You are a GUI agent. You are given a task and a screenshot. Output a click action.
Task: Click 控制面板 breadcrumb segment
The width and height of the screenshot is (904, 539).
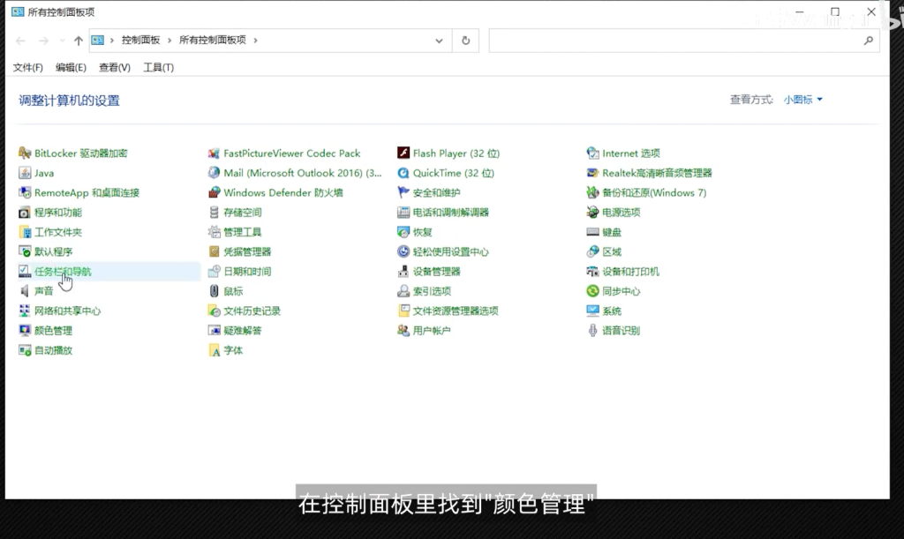[140, 40]
